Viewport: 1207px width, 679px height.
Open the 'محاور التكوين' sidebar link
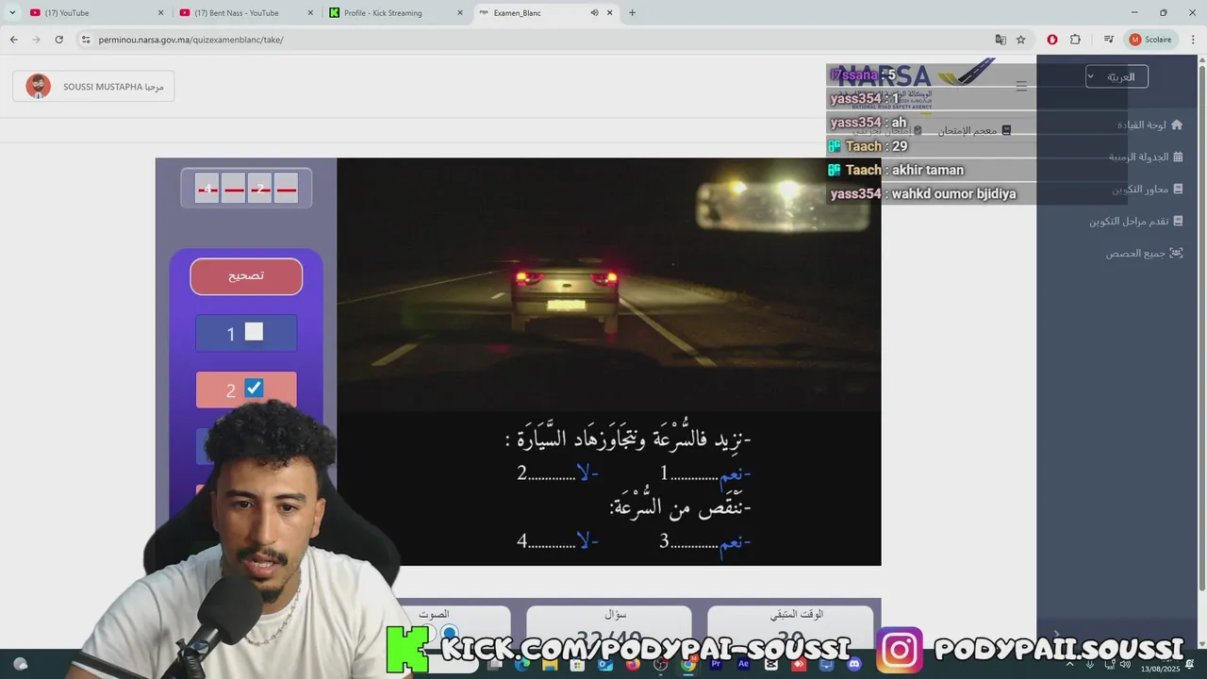(x=1140, y=189)
